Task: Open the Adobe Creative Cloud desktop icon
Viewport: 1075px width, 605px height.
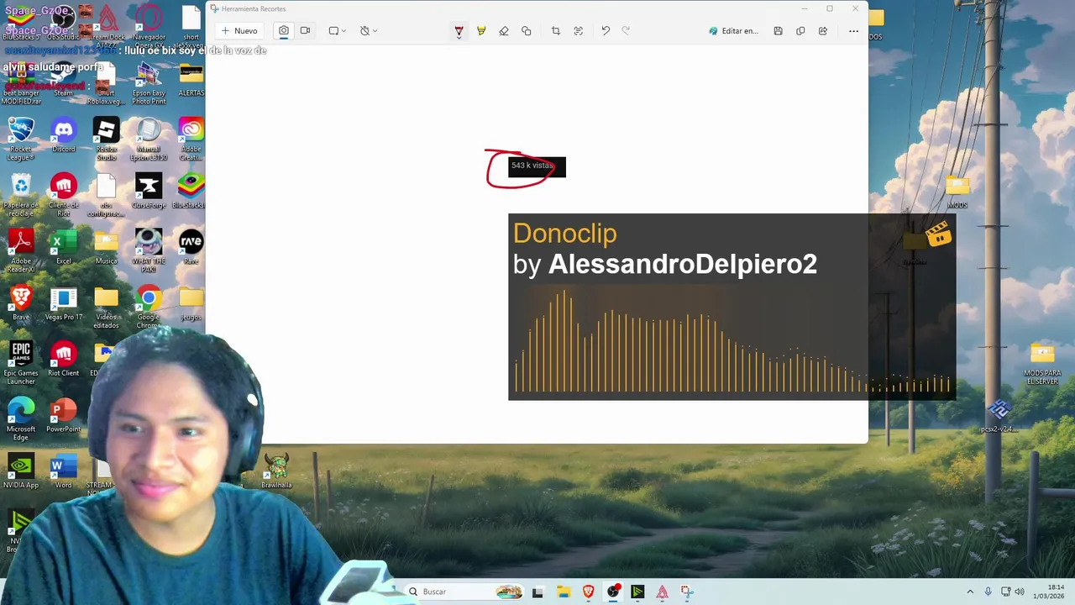Action: point(191,139)
